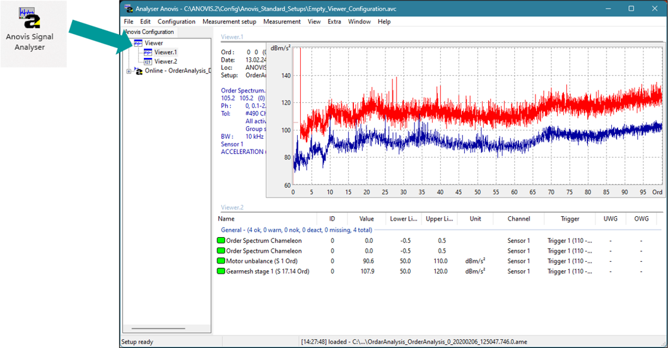This screenshot has width=668, height=348.
Task: Click the horizontal scrollbar in configuration tree
Action: pos(158,328)
